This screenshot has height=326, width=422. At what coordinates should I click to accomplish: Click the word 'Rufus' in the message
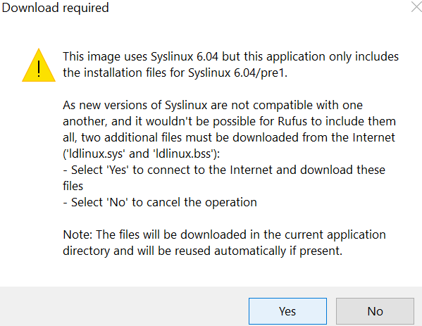pyautogui.click(x=292, y=121)
